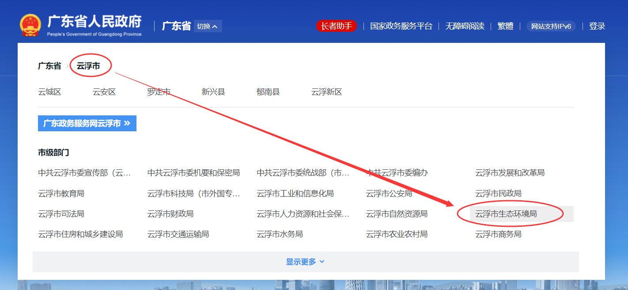This screenshot has width=628, height=290.
Task: Select 云浮市 in the breadcrumb
Action: pyautogui.click(x=88, y=66)
